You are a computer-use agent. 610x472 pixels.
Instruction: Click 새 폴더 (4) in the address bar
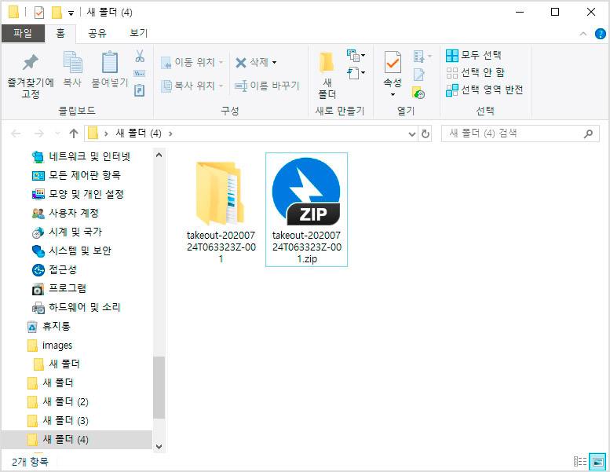[138, 134]
